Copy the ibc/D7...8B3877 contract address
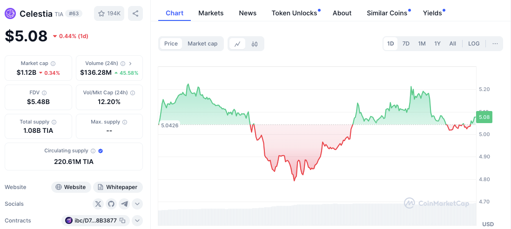The height and width of the screenshot is (229, 511). tap(122, 221)
